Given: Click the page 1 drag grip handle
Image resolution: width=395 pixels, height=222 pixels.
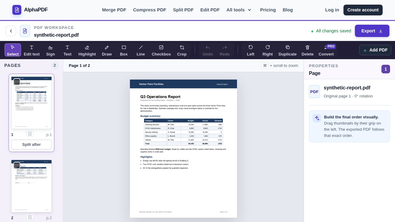Looking at the screenshot, I should pos(30,134).
